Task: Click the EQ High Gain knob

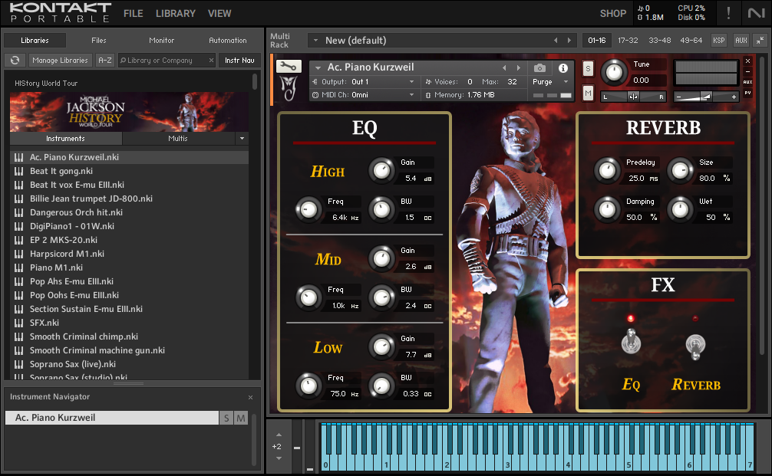Action: tap(381, 171)
